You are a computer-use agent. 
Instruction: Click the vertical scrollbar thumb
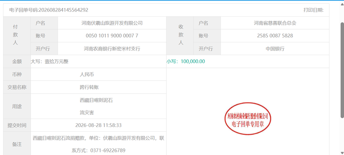[342, 70]
